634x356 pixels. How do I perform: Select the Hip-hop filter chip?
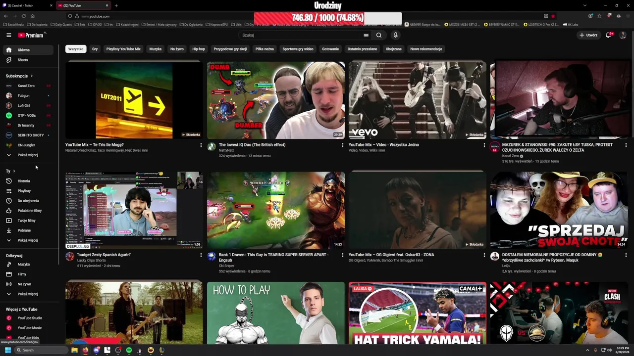tap(199, 49)
